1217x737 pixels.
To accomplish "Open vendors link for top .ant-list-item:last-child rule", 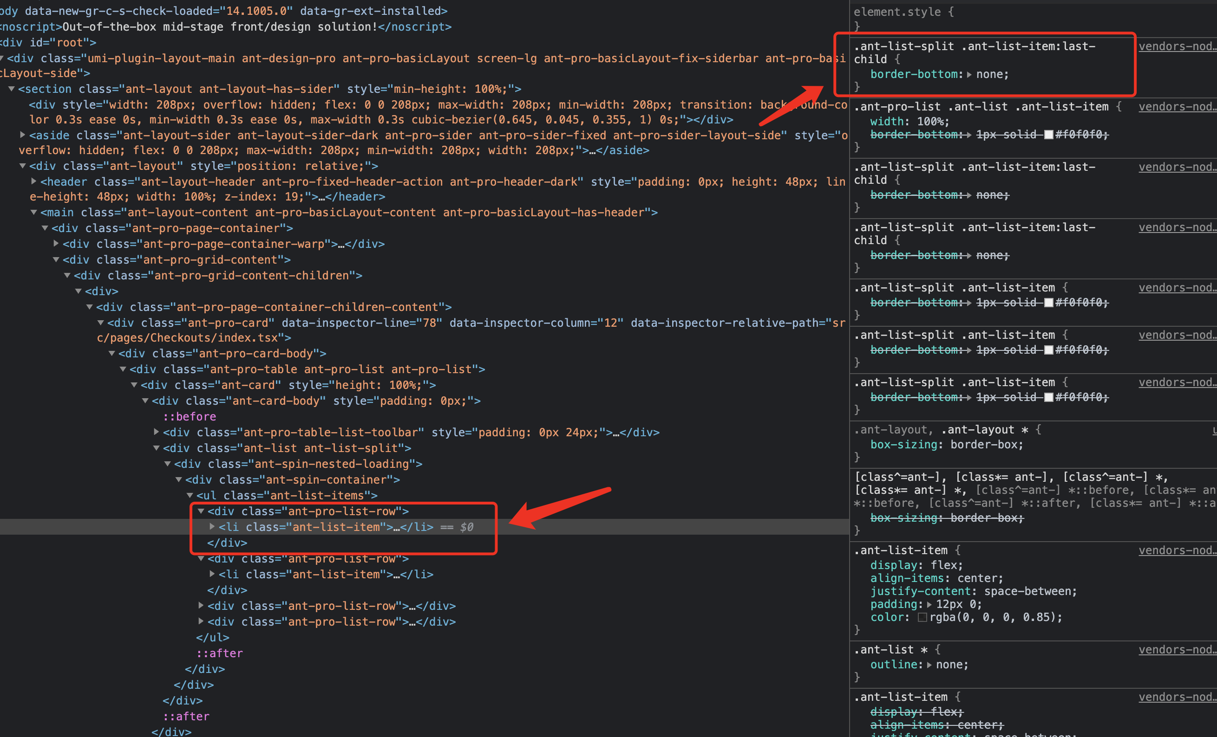I will [1177, 46].
